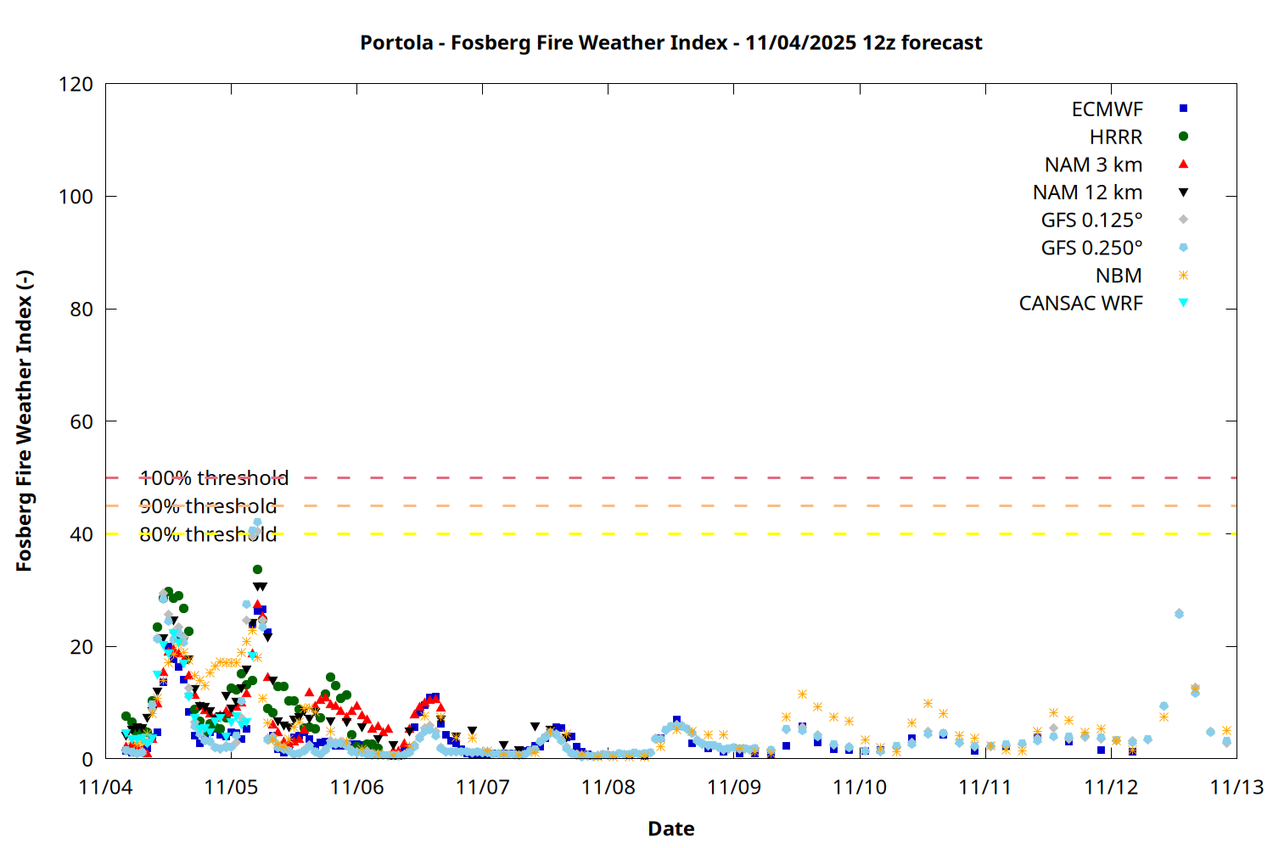The height and width of the screenshot is (848, 1273).
Task: Click the HRRR green circle legend marker
Action: (1183, 137)
